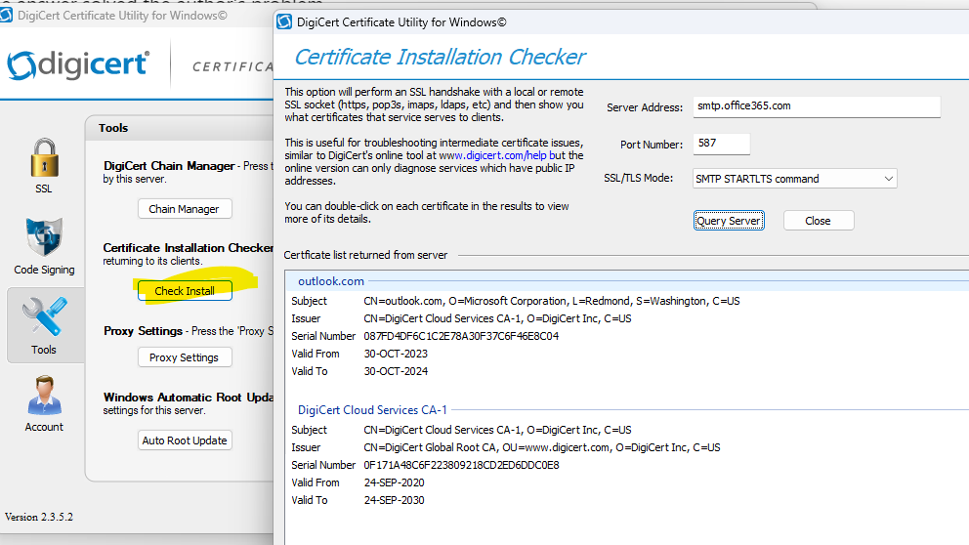Click Valid From 30-OCT-2023 value
Screen dimensions: 969x545
coord(396,354)
